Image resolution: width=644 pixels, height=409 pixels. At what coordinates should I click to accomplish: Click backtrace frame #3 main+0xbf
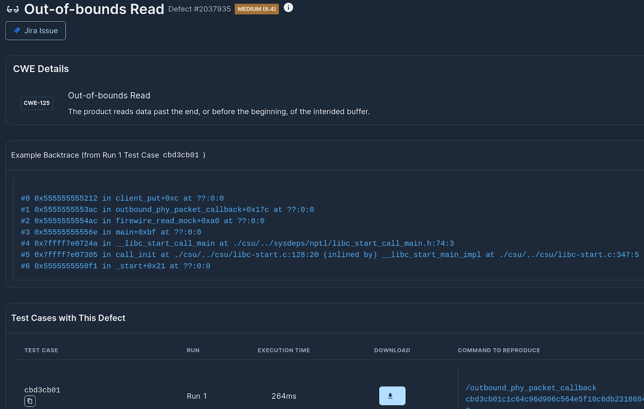(x=111, y=232)
